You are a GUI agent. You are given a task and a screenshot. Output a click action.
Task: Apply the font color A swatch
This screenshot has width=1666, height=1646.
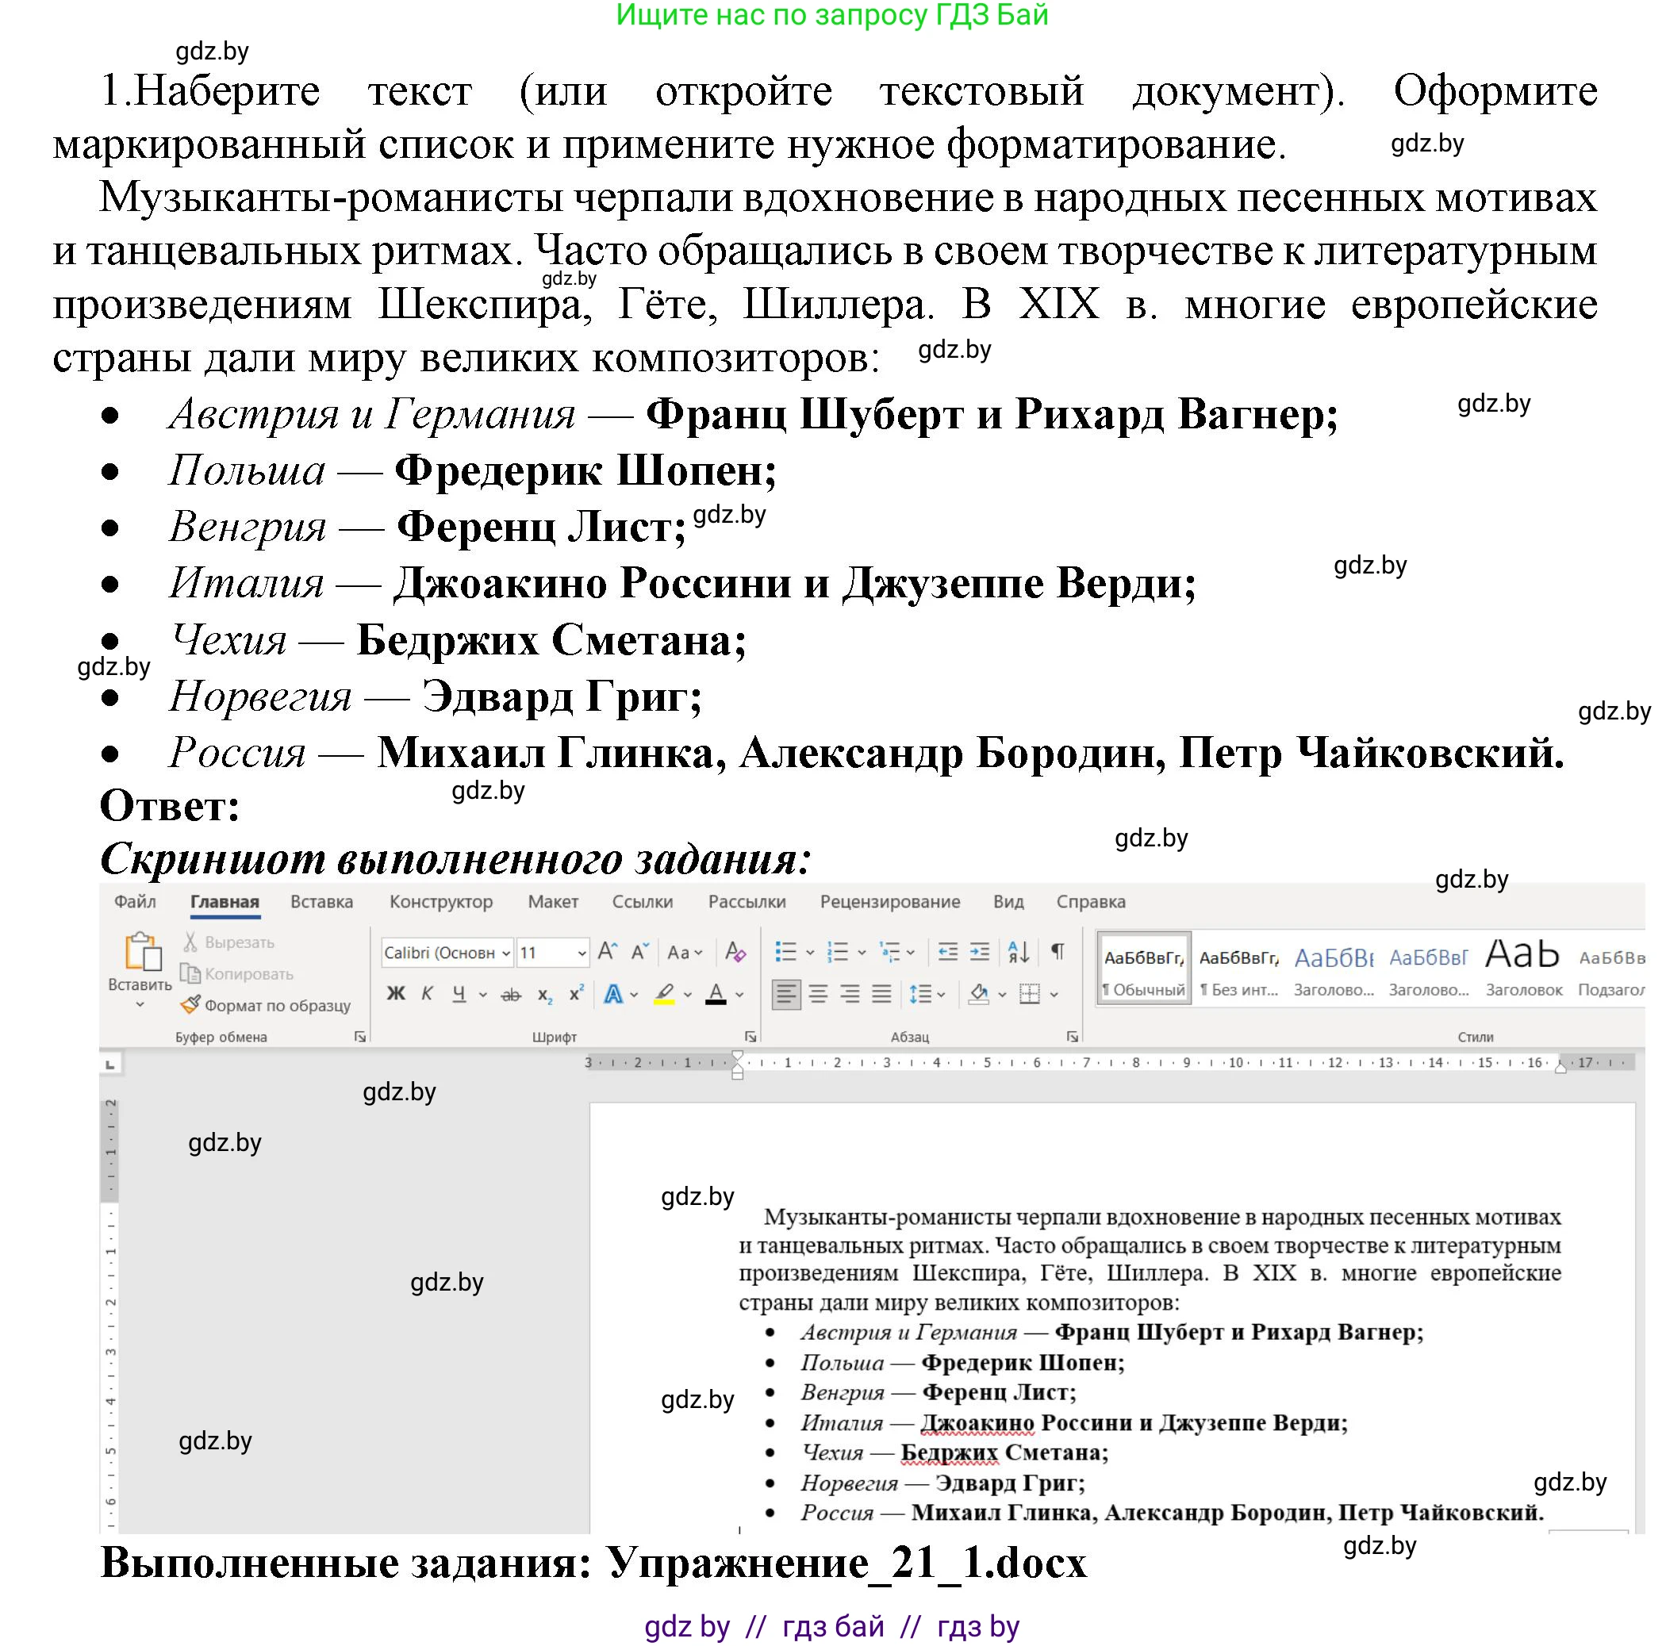pos(716,995)
